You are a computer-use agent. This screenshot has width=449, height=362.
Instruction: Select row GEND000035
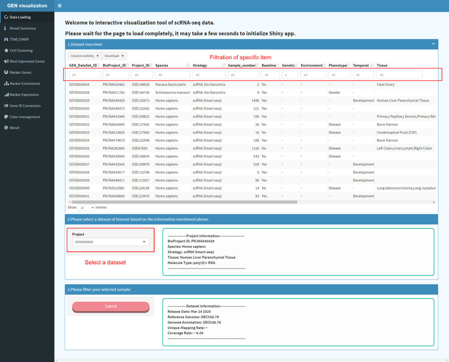tap(251, 148)
